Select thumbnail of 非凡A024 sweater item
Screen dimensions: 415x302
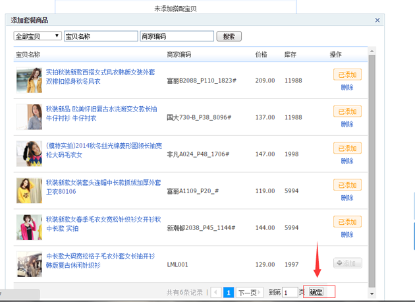pos(29,154)
